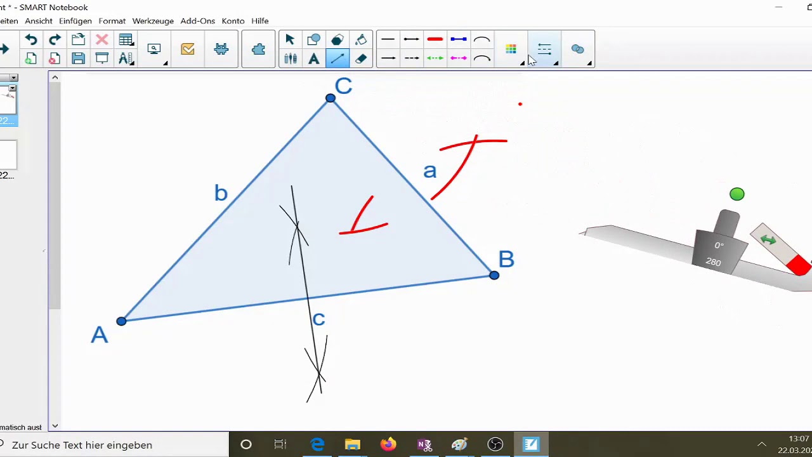
Task: Choose the magenta dashed arrow line
Action: 459,58
